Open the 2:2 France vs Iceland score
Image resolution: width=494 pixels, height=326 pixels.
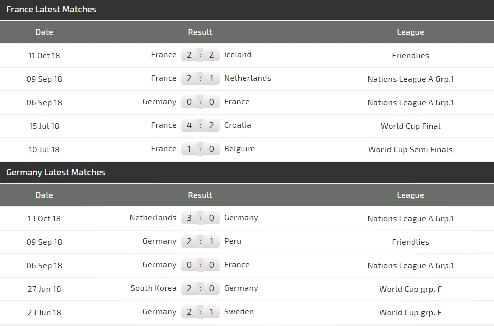click(x=200, y=55)
